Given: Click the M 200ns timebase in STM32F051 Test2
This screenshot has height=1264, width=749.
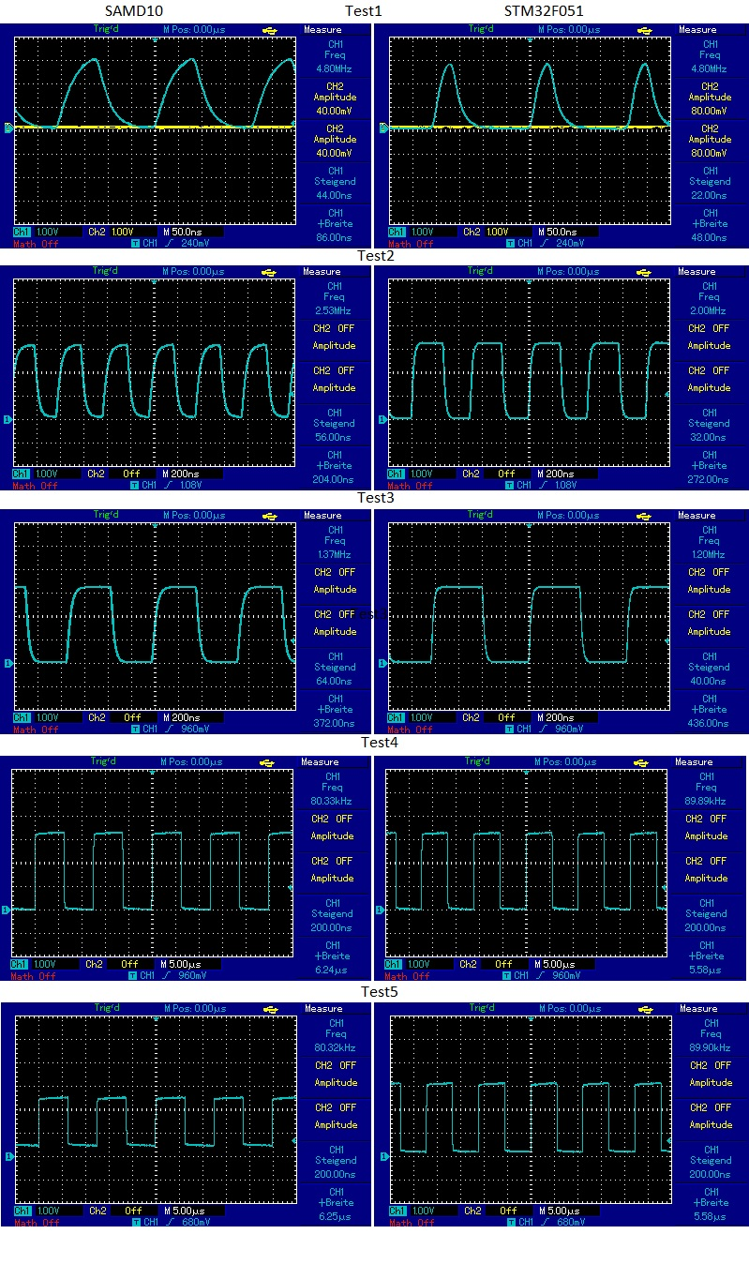Looking at the screenshot, I should [557, 474].
